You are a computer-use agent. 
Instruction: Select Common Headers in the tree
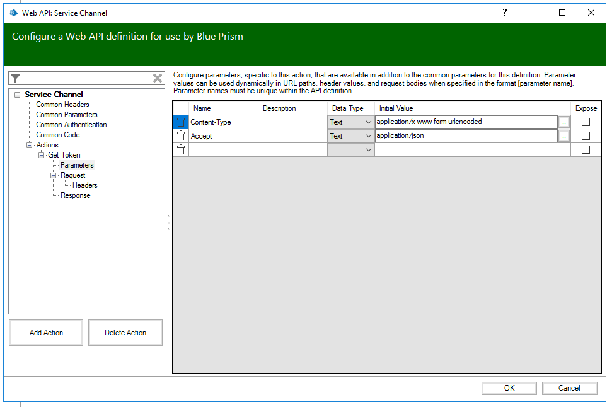tap(62, 105)
